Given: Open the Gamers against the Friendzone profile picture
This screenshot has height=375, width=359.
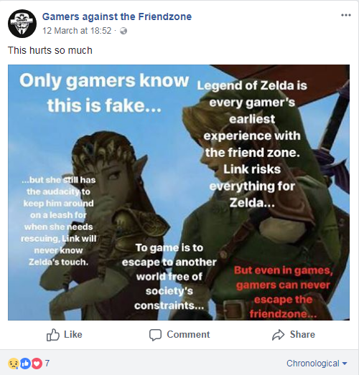Looking at the screenshot, I should tap(22, 24).
